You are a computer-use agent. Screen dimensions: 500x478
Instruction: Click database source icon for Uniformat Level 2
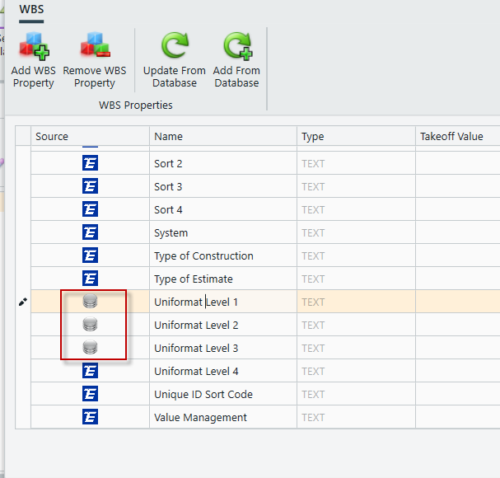tap(91, 326)
